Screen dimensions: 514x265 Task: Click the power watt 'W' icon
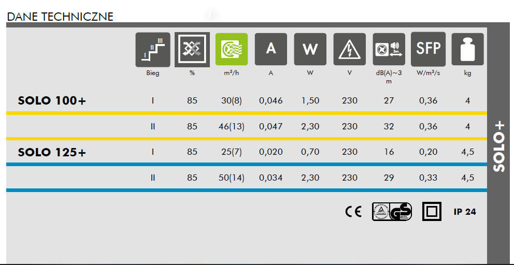[310, 50]
